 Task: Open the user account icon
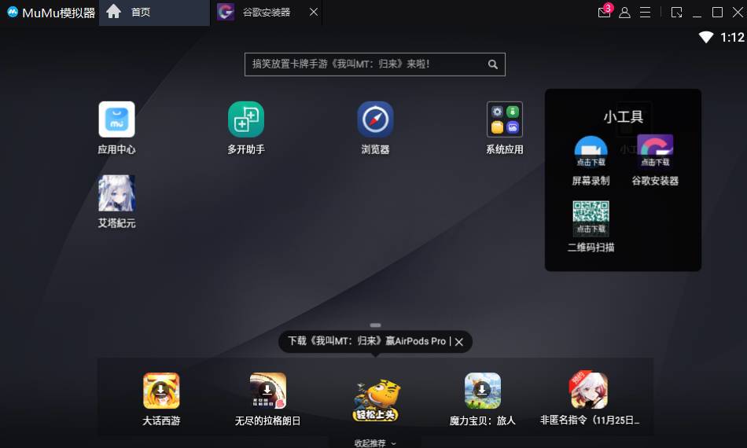click(x=624, y=13)
